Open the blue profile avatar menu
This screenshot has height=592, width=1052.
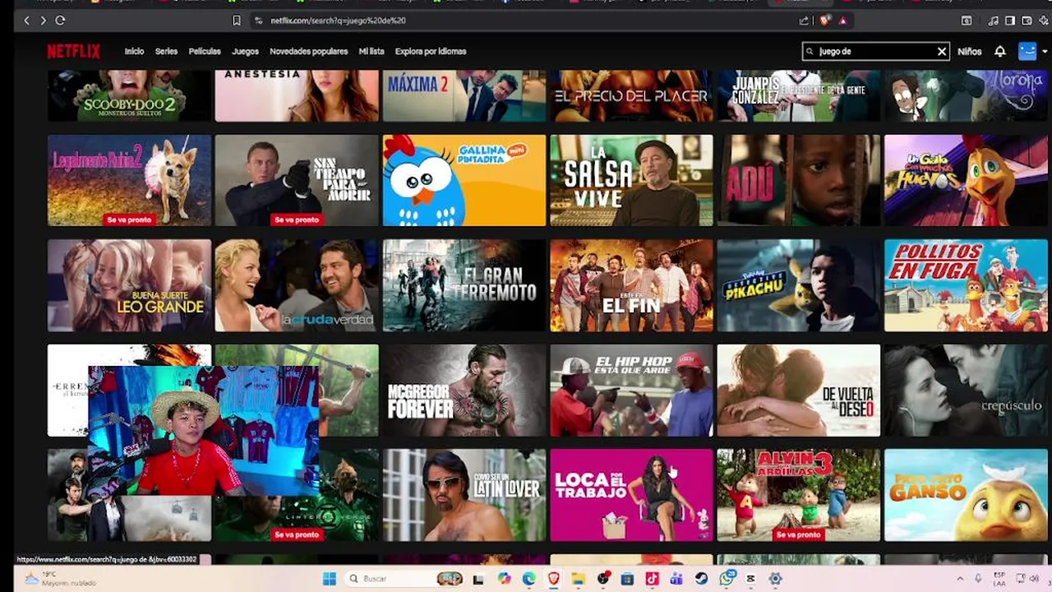(1027, 51)
